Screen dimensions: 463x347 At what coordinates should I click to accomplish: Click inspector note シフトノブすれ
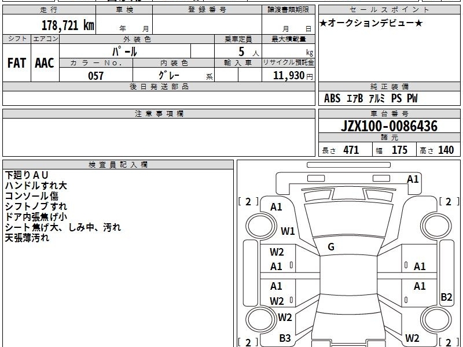36,206
